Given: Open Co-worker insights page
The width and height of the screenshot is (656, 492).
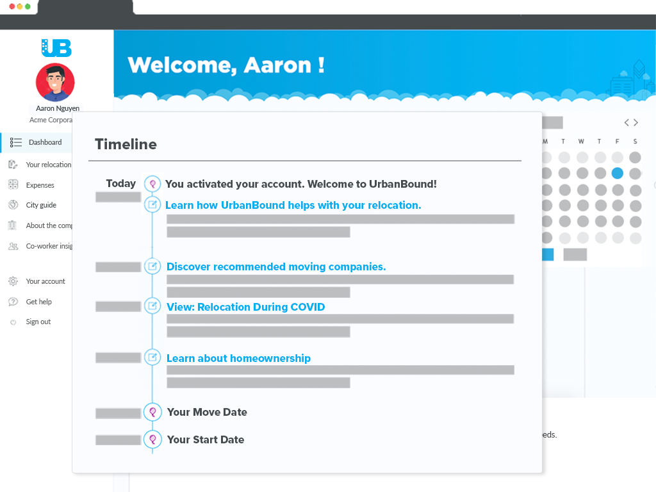Looking at the screenshot, I should point(49,246).
